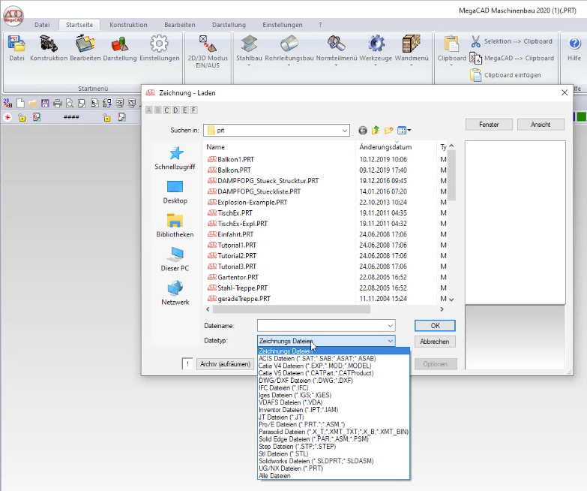
Task: Open the Rohrleitungsbau tool icon
Action: pyautogui.click(x=289, y=44)
